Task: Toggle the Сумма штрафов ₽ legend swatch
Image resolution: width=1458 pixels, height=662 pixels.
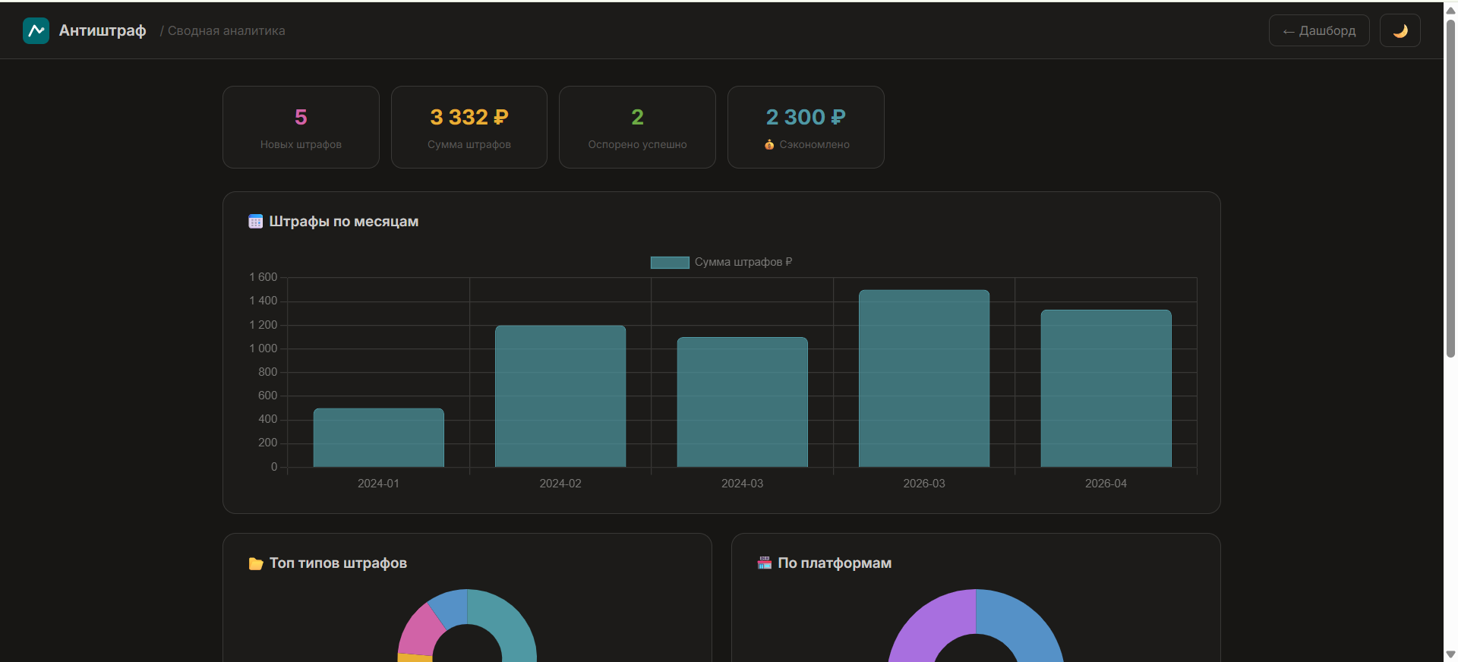Action: tap(670, 262)
